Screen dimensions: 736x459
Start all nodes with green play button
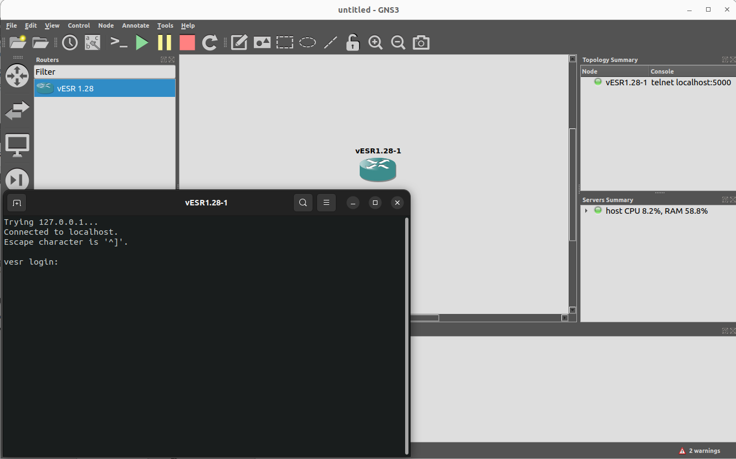[x=142, y=42]
